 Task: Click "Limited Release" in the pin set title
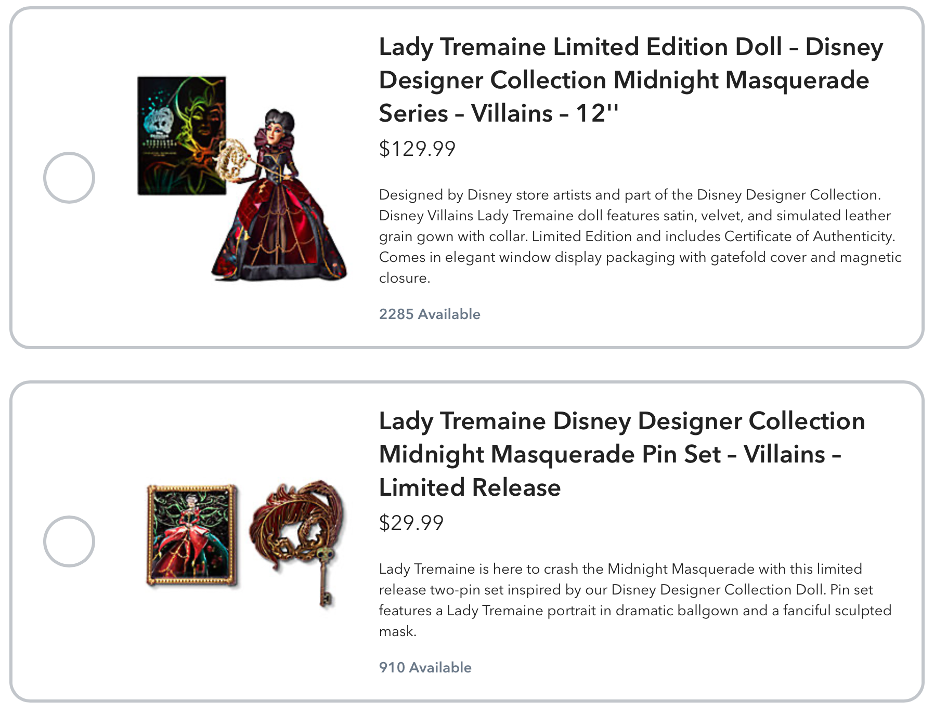[470, 487]
